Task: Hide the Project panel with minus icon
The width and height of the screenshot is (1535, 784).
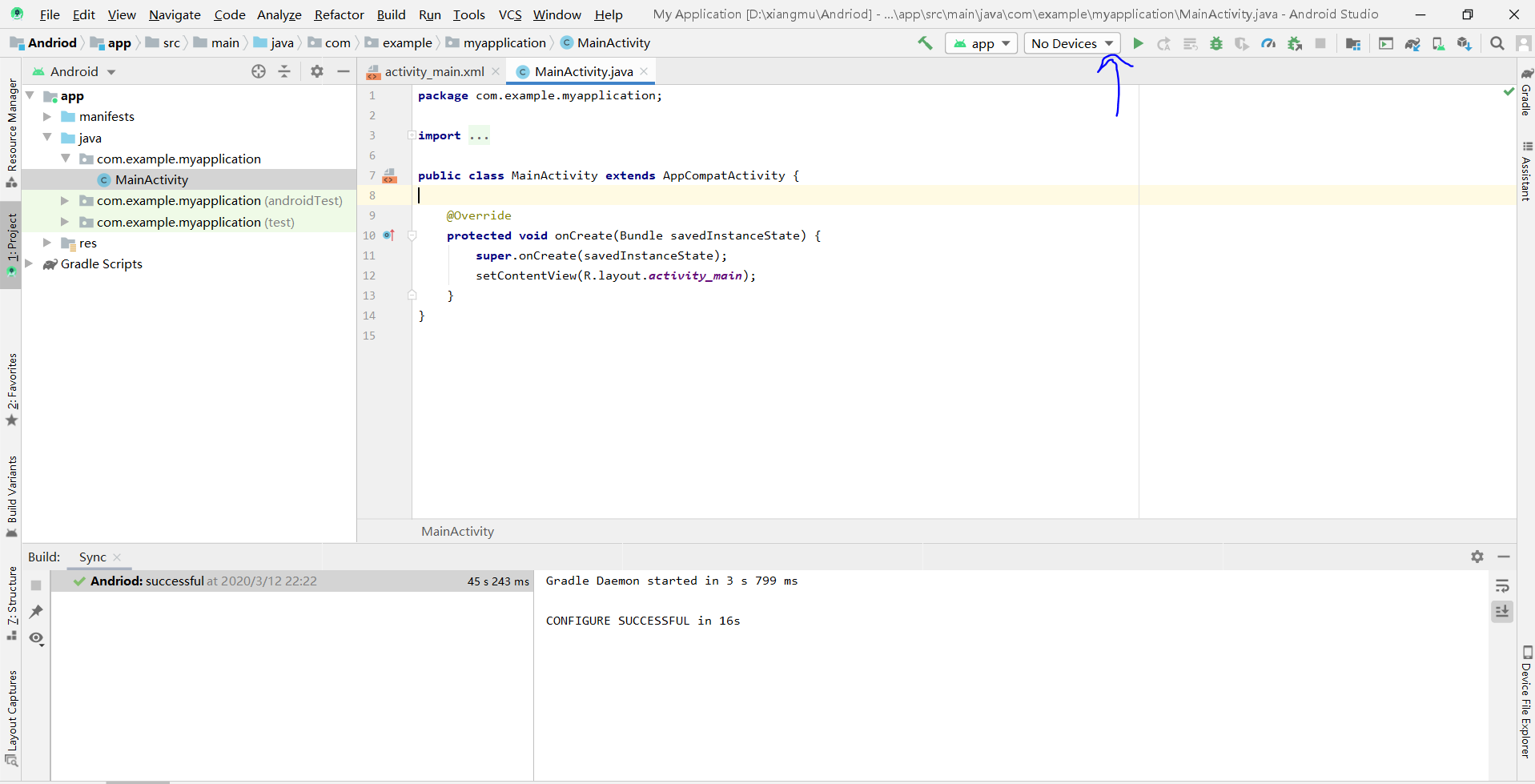Action: tap(344, 71)
